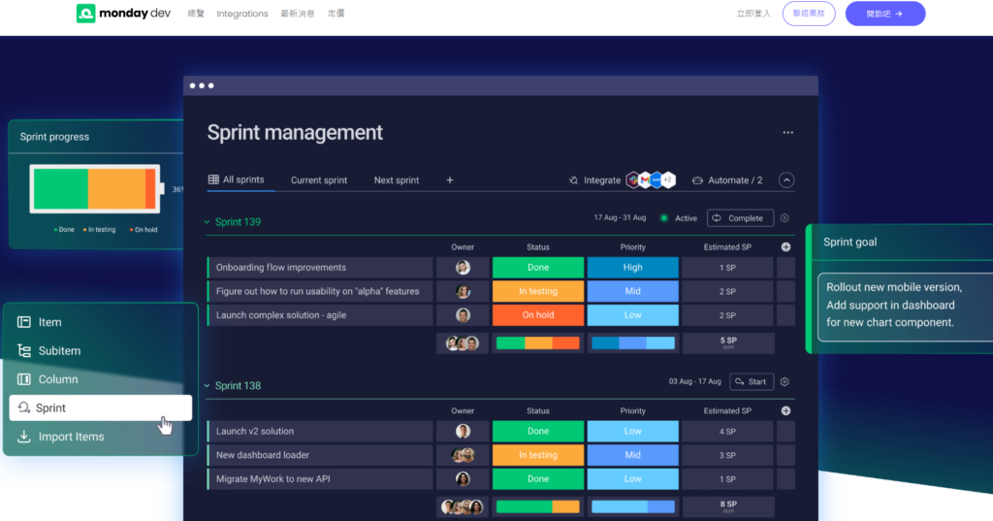Viewport: 993px width, 521px height.
Task: Add a column with Sprint 139 plus icon
Action: tap(785, 247)
